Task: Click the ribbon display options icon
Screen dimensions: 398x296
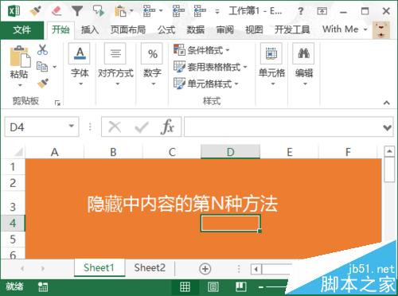Action: point(322,11)
